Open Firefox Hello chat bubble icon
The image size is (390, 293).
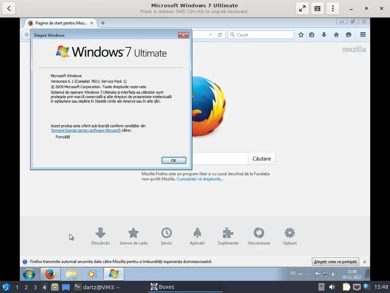[x=348, y=35]
